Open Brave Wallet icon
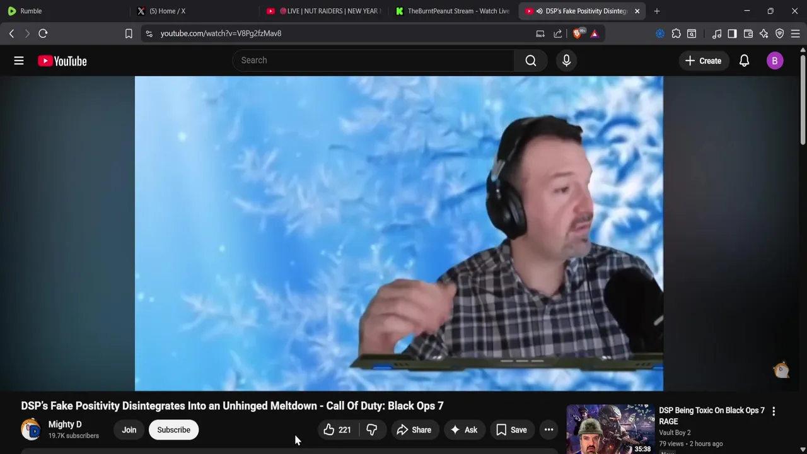The height and width of the screenshot is (454, 807). pos(748,33)
